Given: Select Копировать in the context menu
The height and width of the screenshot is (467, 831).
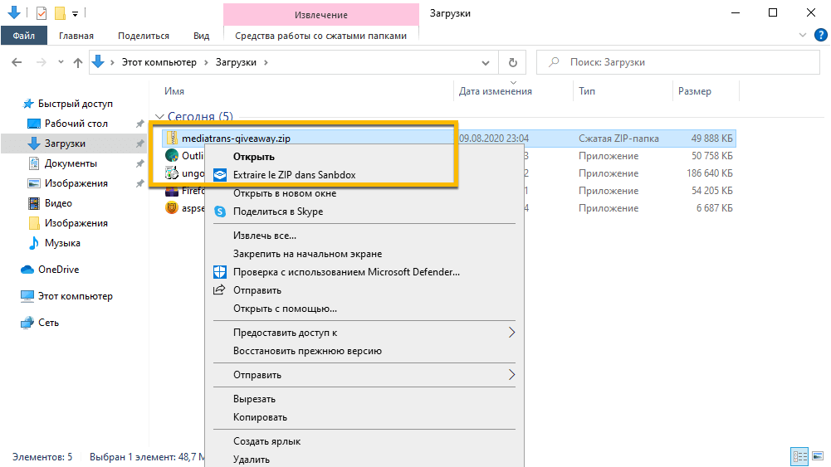Looking at the screenshot, I should click(260, 417).
